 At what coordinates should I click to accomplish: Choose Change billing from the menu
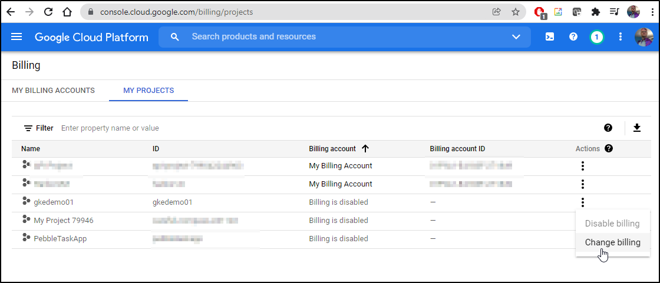(612, 242)
